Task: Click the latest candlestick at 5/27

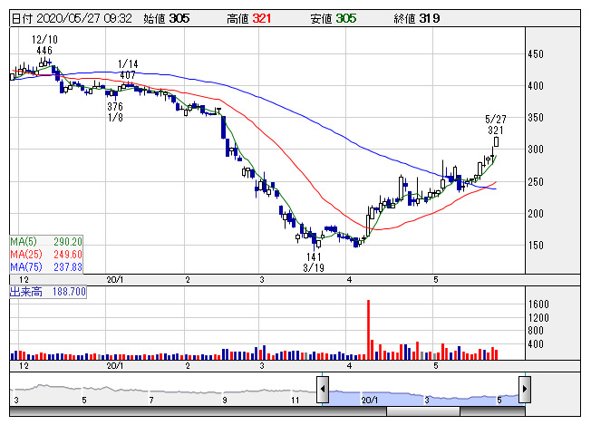Action: click(496, 141)
